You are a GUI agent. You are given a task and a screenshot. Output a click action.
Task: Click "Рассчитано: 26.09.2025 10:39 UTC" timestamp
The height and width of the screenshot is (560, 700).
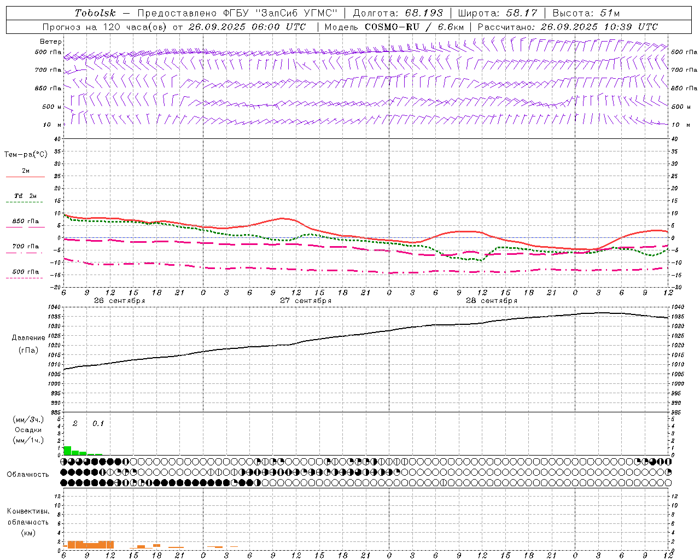[568, 27]
